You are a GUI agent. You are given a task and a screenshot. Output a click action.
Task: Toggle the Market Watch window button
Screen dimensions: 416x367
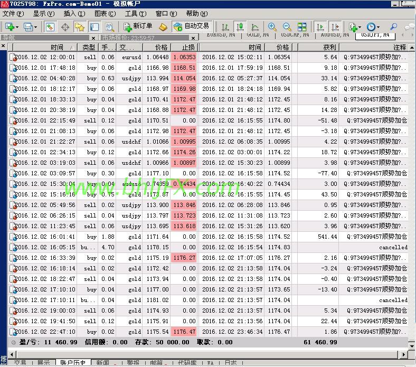50,27
